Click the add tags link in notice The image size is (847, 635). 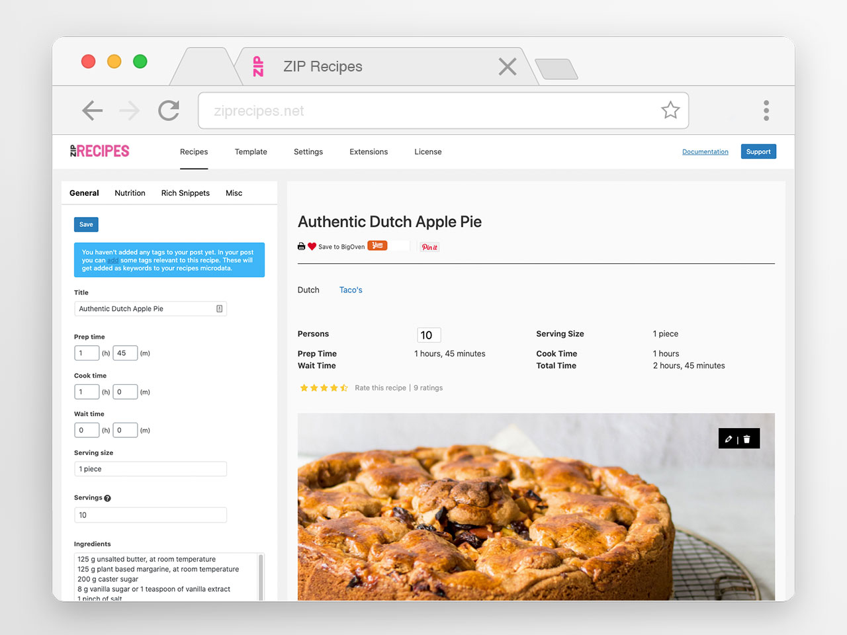point(113,260)
